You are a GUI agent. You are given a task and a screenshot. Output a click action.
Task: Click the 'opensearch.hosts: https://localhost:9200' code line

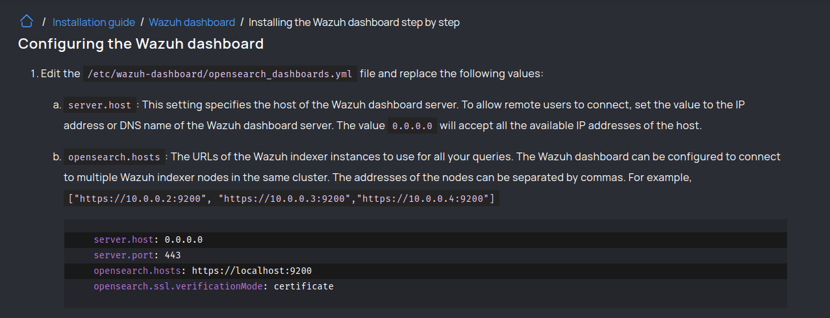[x=425, y=271]
